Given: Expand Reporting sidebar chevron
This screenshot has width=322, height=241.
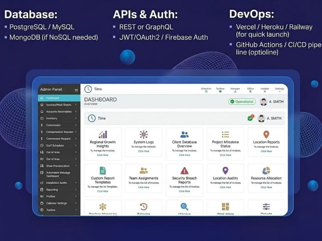Looking at the screenshot, I should coord(76,190).
